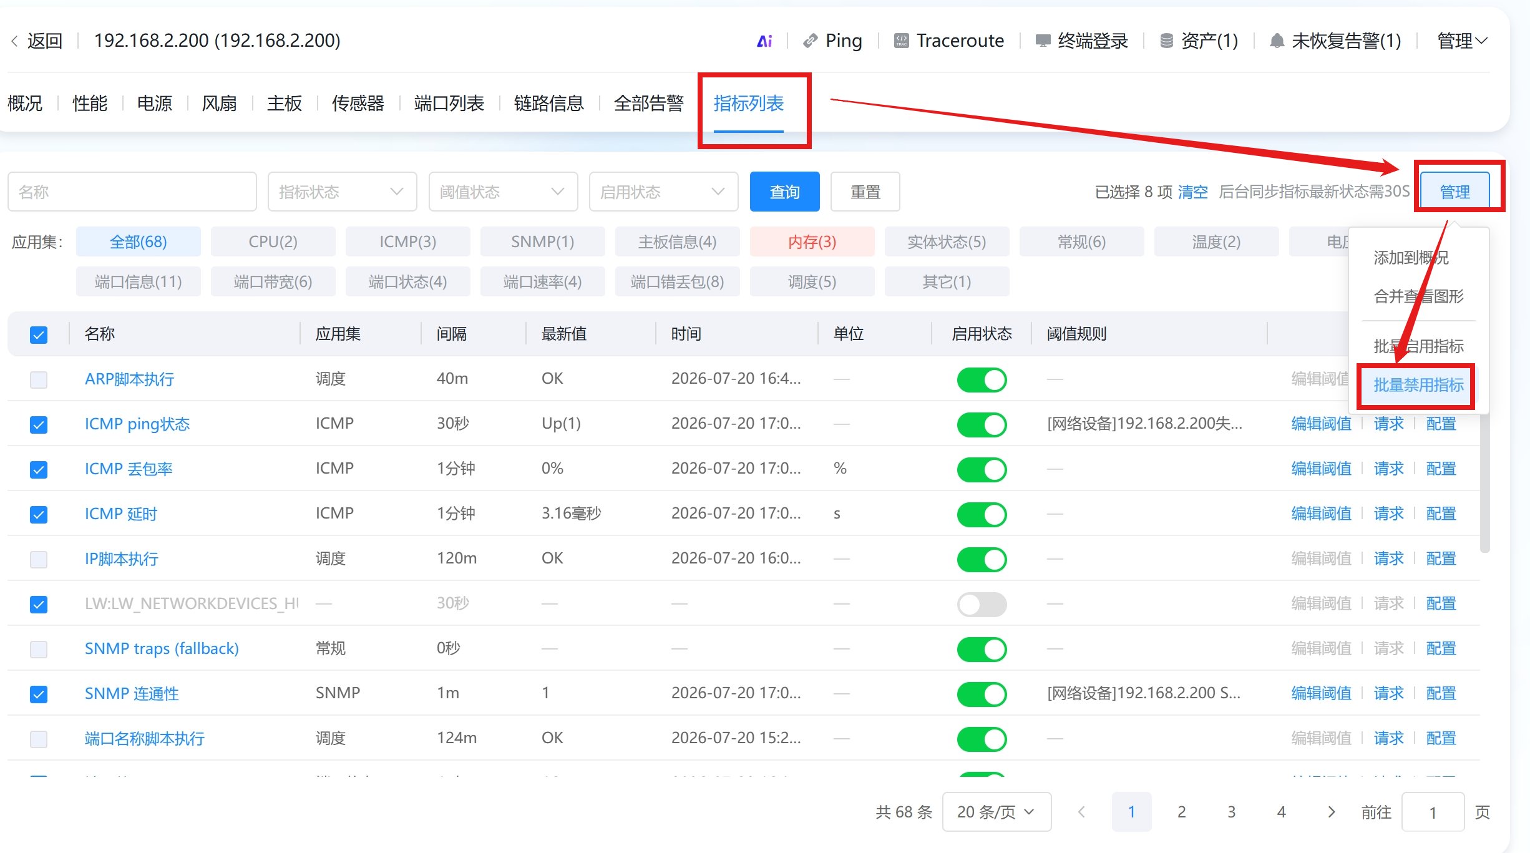Click the 资产(1) database icon

[x=1166, y=41]
